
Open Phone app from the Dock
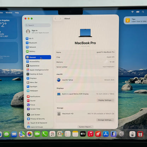click(x=45, y=134)
